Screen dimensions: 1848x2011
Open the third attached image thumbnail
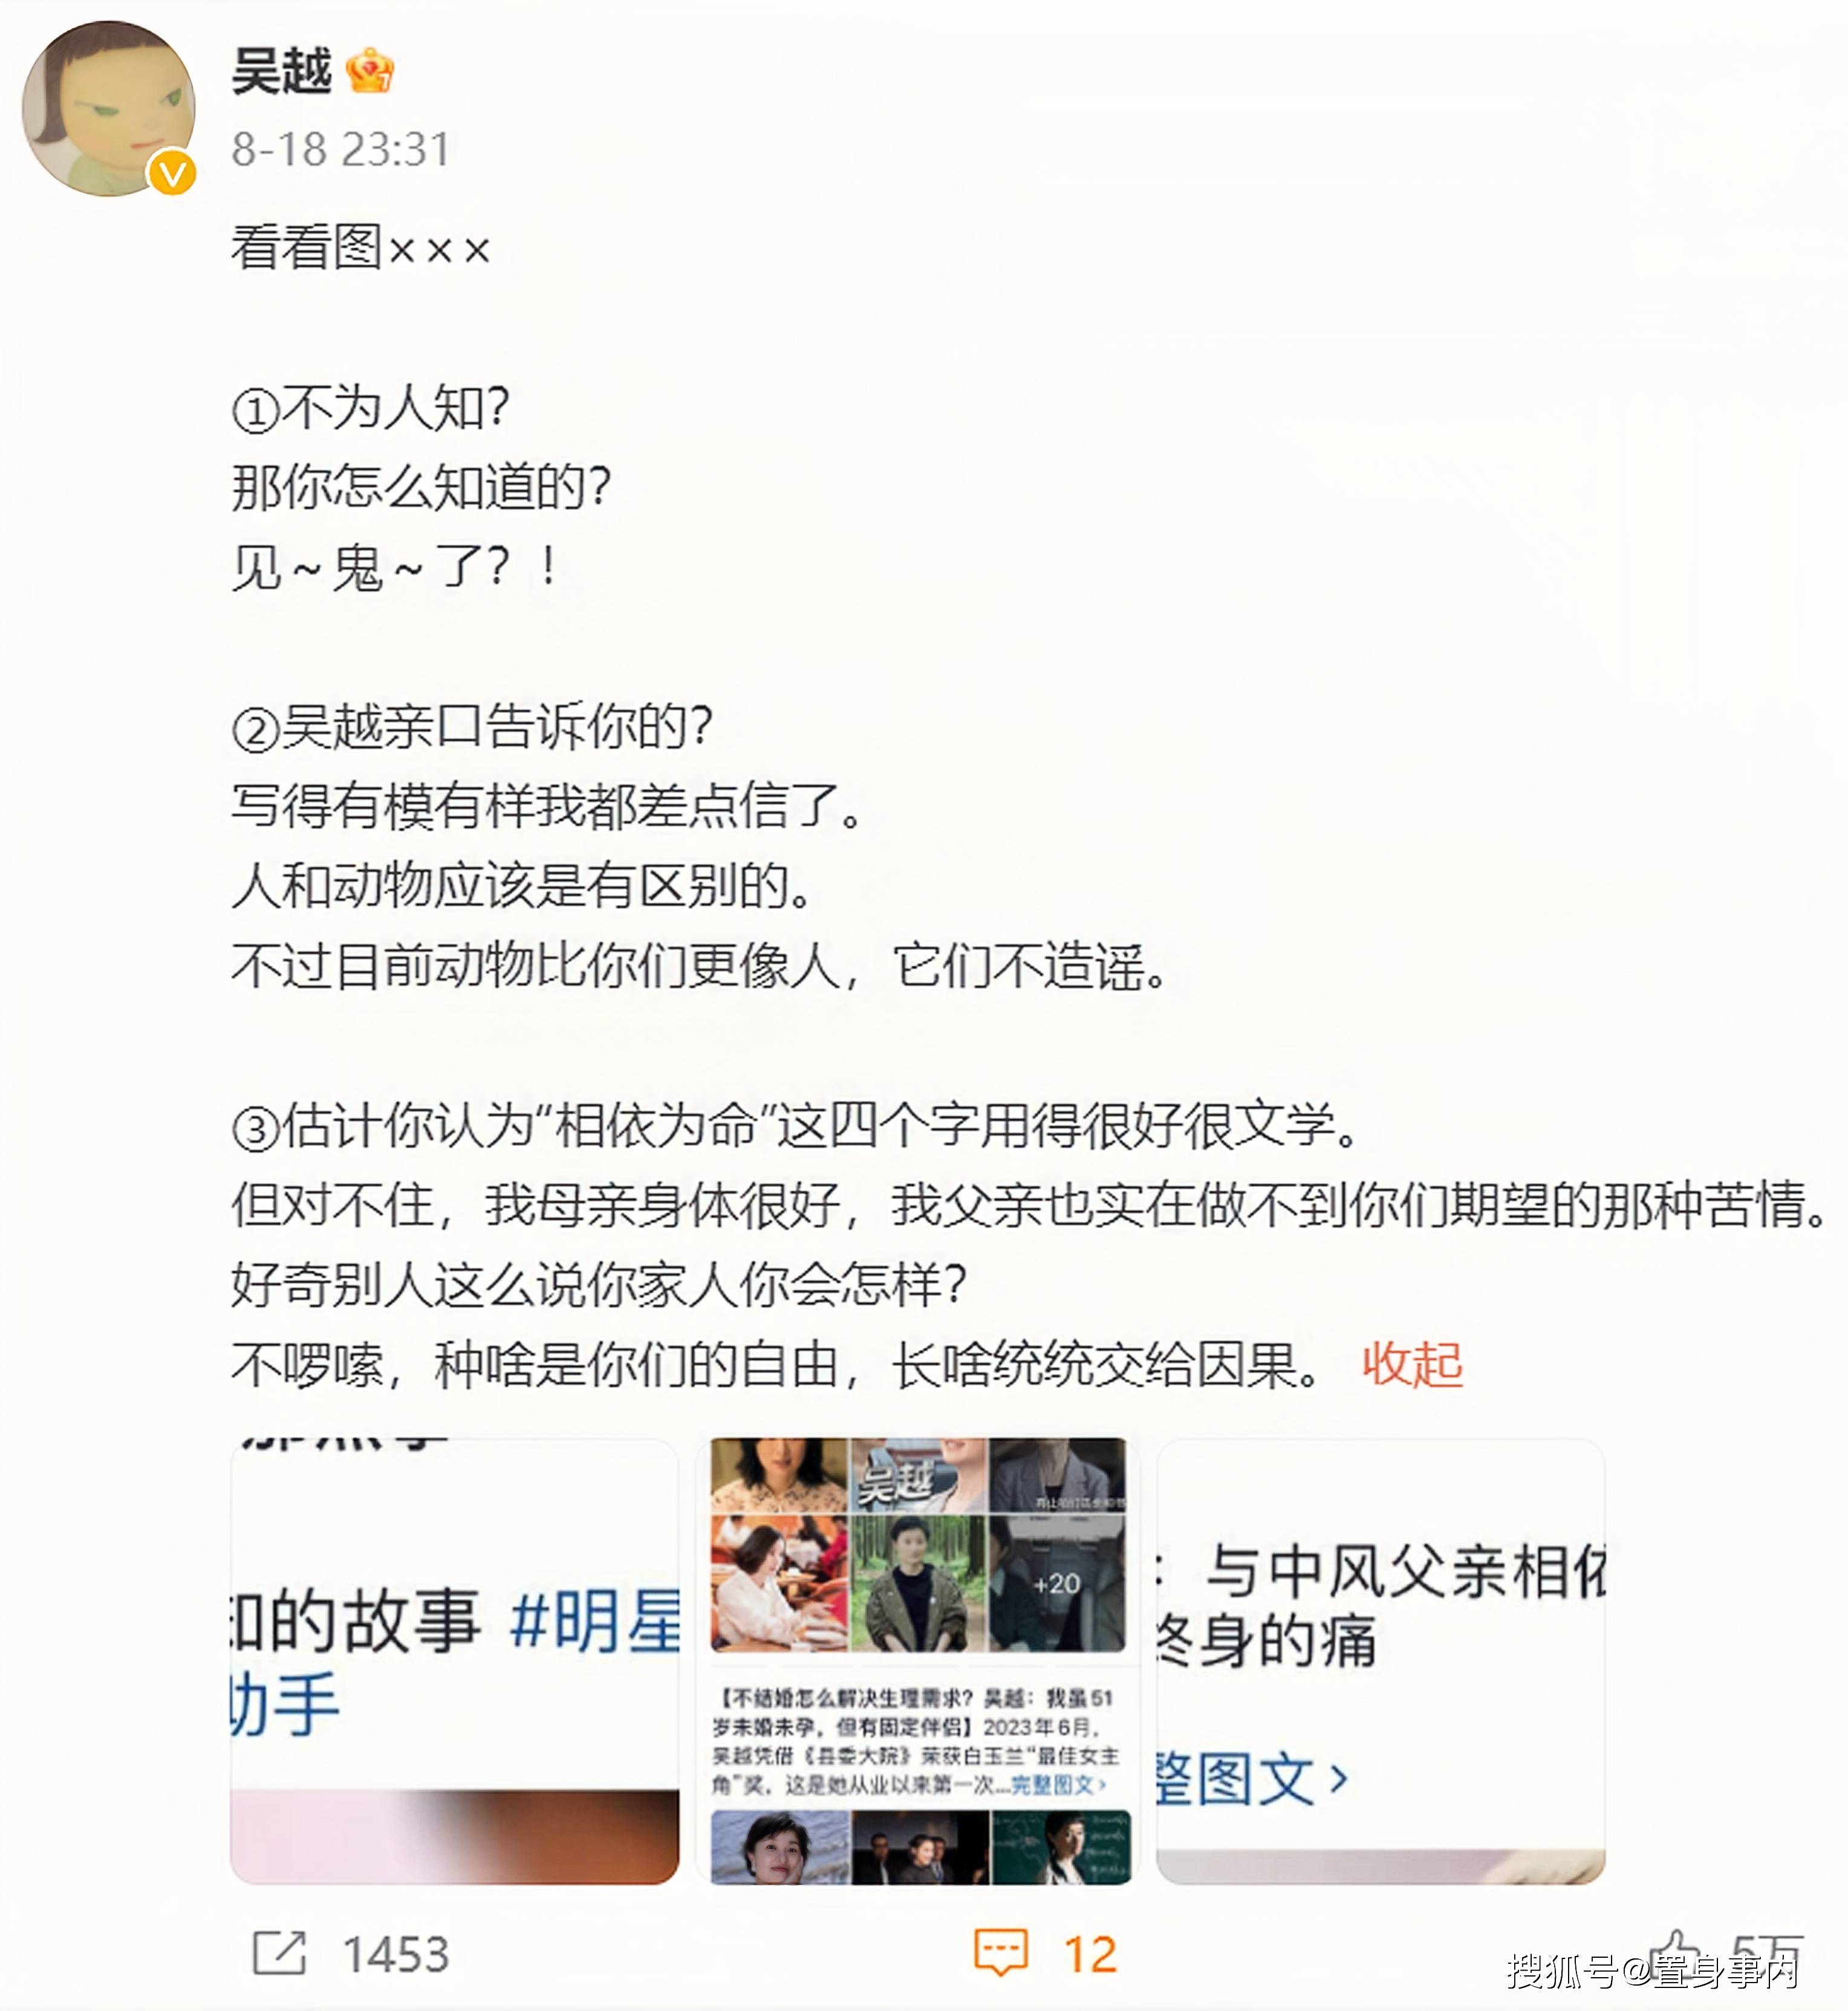pos(1381,1661)
